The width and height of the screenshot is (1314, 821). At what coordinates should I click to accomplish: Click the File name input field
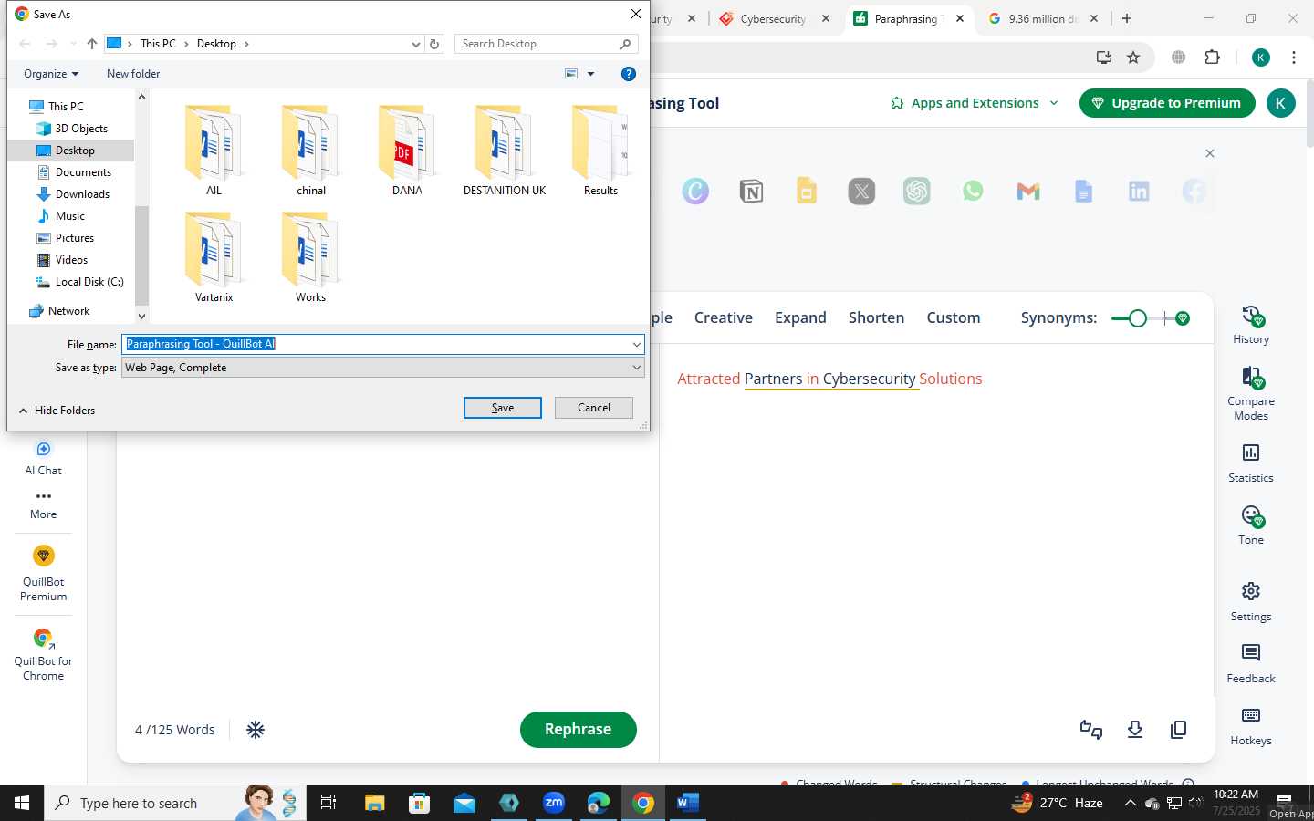pyautogui.click(x=376, y=345)
